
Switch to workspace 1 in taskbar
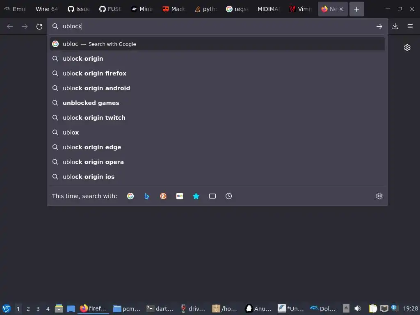coord(18,309)
